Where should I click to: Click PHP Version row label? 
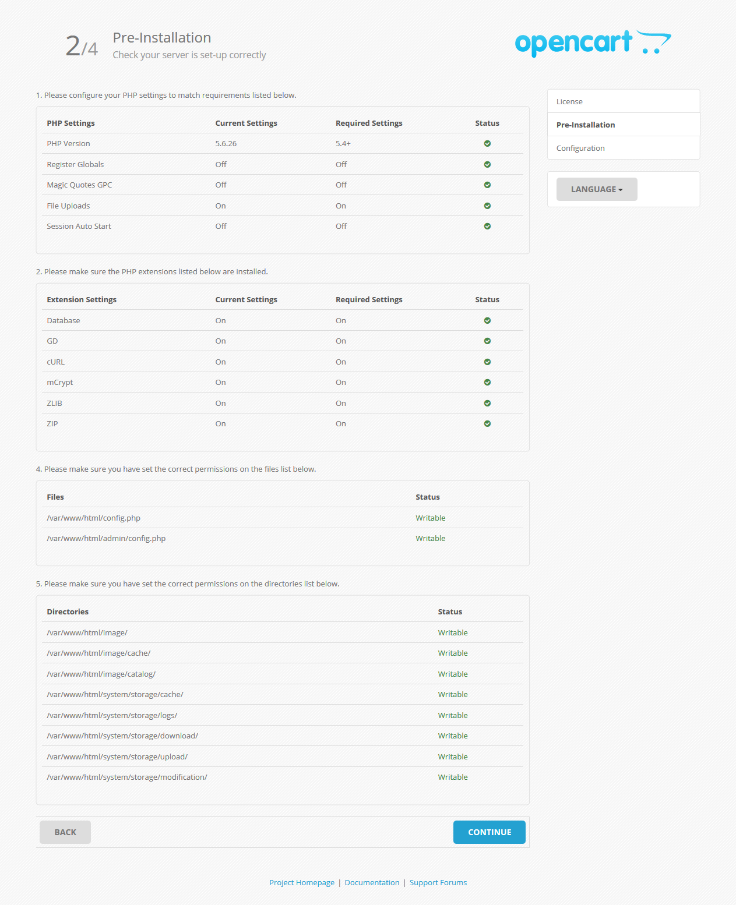[x=68, y=144]
